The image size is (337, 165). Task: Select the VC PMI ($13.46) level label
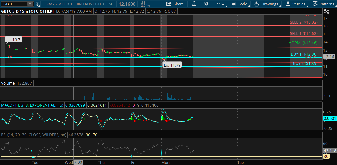303,43
